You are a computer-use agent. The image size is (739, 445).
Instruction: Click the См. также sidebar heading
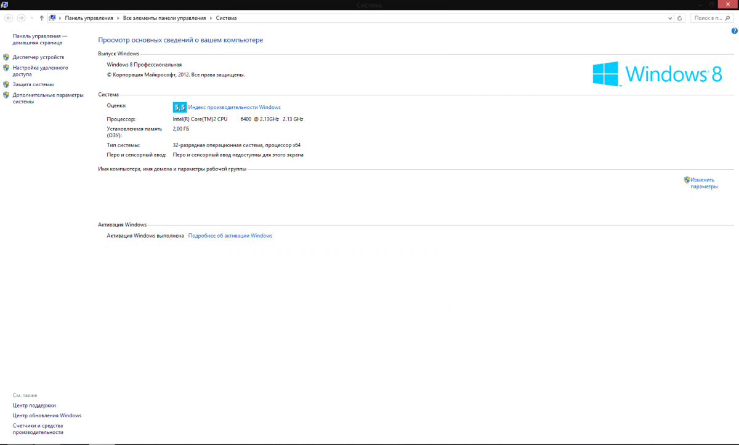[25, 395]
